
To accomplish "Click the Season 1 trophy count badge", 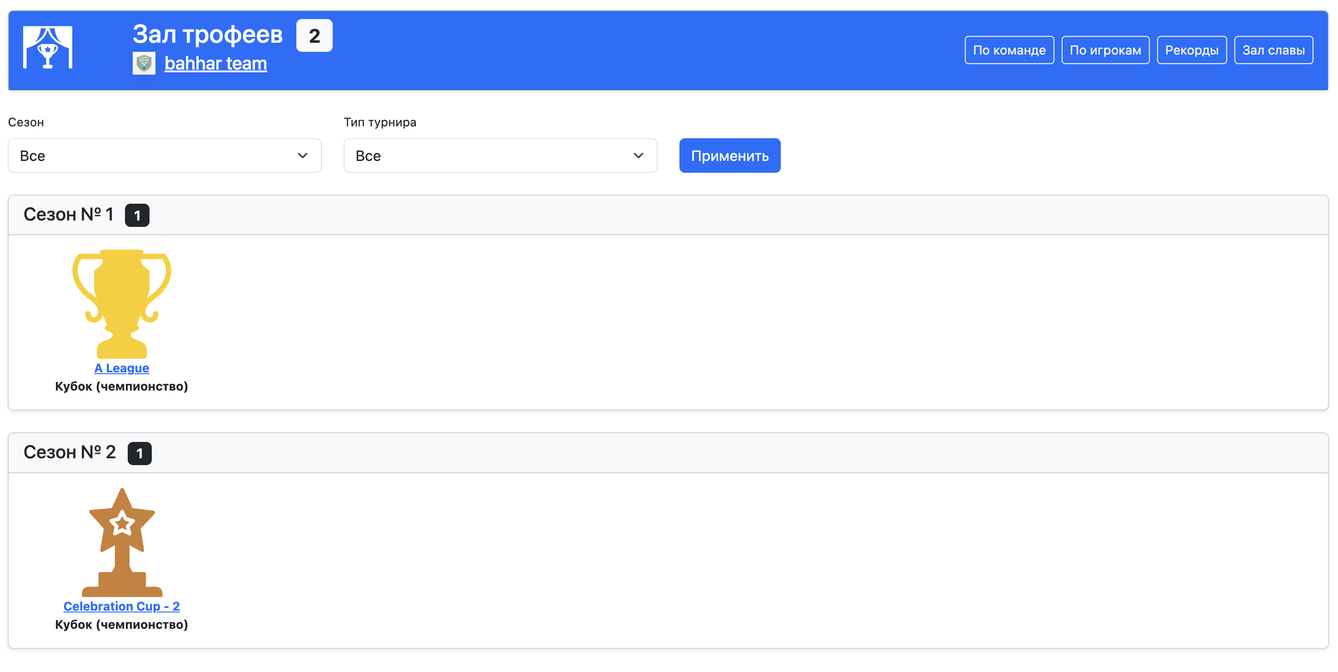I will (x=137, y=215).
